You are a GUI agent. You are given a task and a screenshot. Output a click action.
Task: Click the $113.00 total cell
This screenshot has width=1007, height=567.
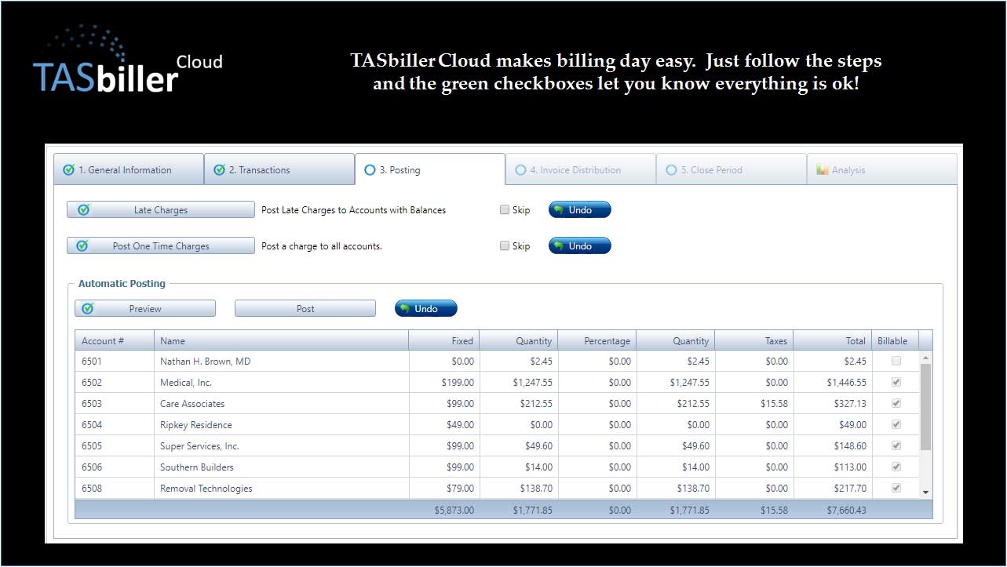[x=833, y=467]
